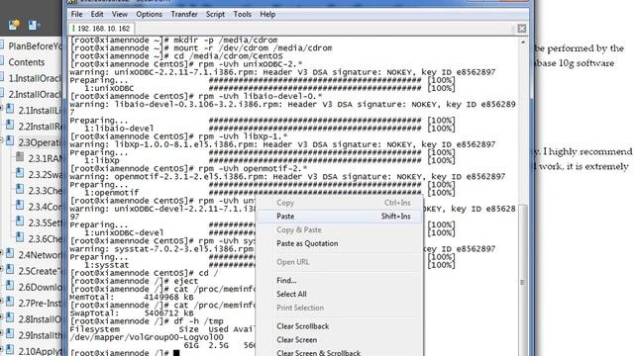Open the File menu in SecureCRT
Viewport: 634px width, 356px height.
(76, 14)
